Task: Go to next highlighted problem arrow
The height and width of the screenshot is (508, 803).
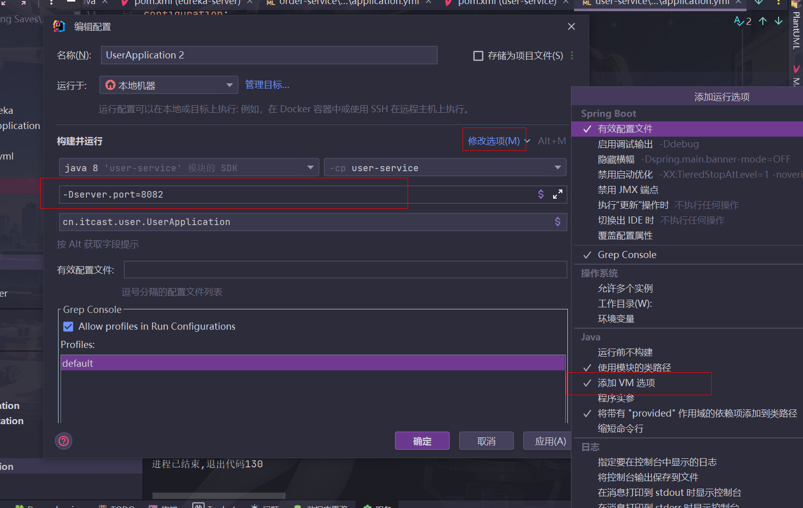Action: (779, 21)
